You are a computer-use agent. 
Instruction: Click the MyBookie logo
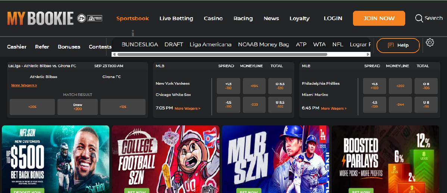(40, 19)
